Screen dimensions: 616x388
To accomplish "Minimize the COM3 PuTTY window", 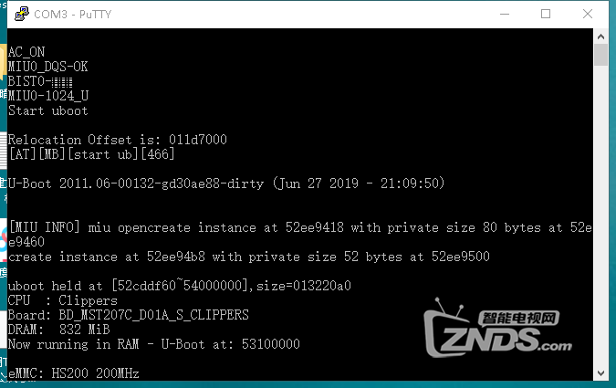I will pos(505,15).
